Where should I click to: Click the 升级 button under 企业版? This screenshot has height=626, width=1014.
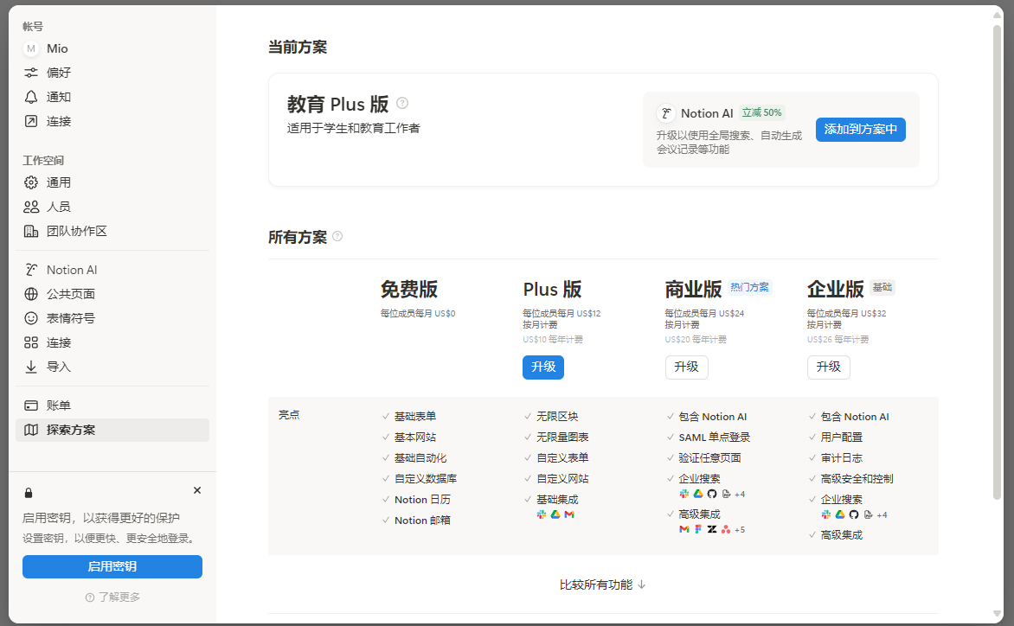coord(828,367)
